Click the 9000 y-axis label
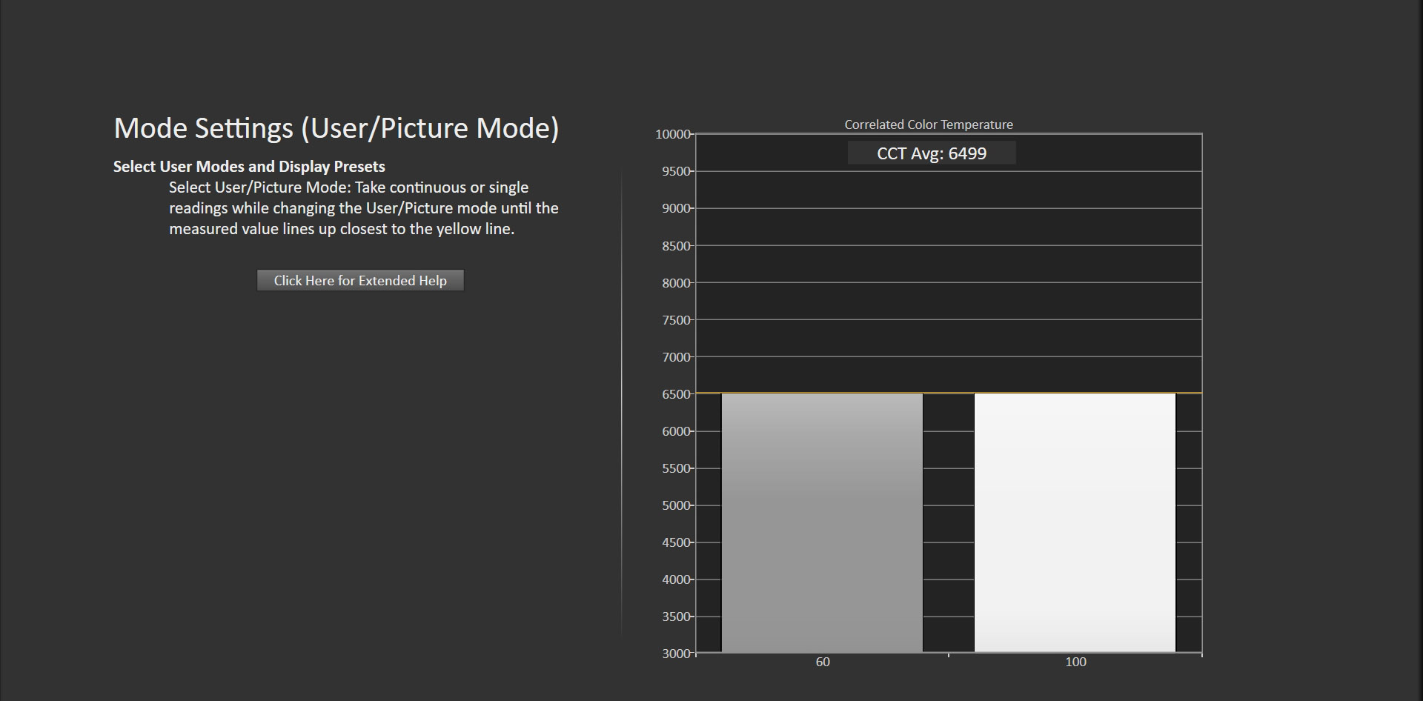Screen dimensions: 1423x701 click(x=676, y=208)
